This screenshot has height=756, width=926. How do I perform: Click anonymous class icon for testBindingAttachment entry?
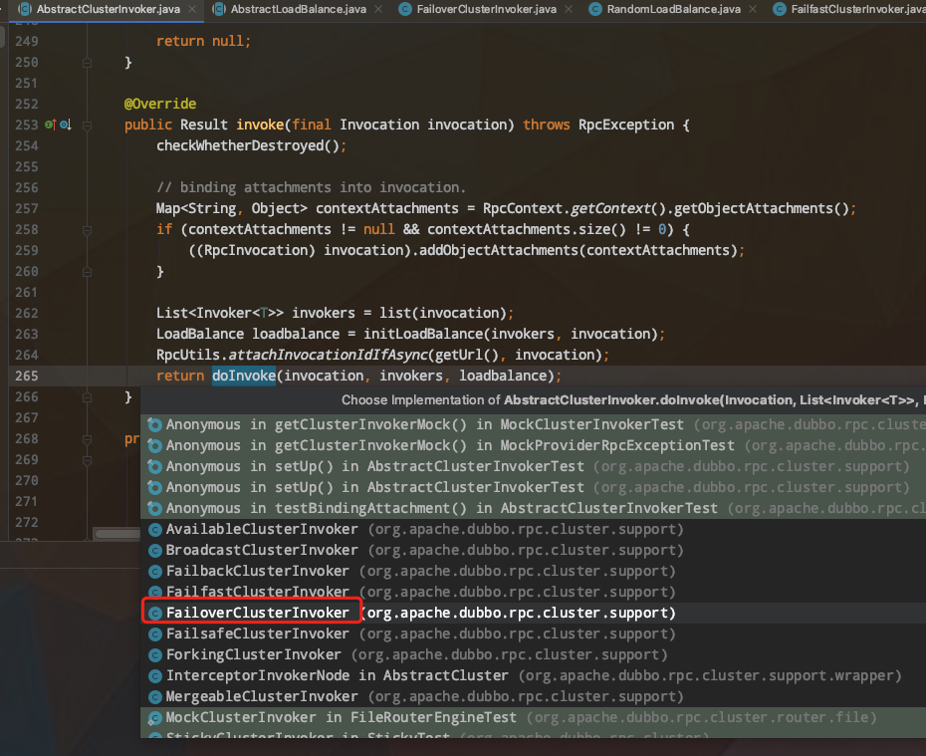click(x=154, y=509)
